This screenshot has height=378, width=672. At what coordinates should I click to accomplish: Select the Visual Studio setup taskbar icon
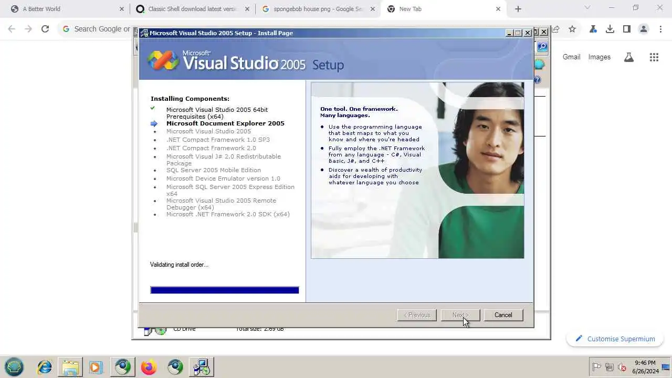click(x=201, y=367)
